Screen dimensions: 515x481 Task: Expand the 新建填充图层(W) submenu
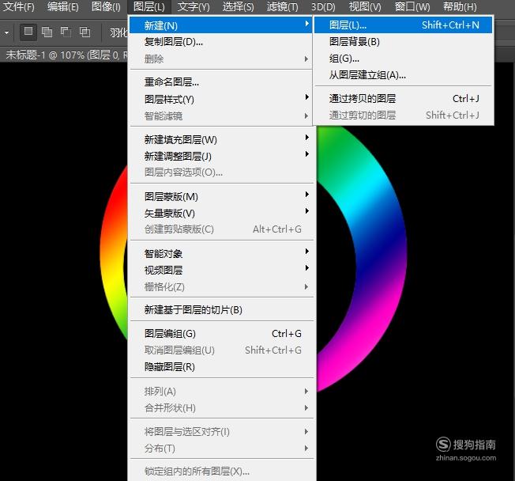pyautogui.click(x=220, y=139)
